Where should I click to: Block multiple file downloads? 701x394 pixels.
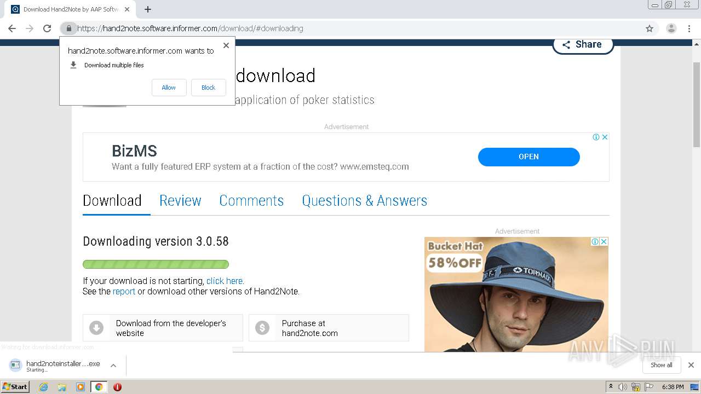click(x=208, y=88)
